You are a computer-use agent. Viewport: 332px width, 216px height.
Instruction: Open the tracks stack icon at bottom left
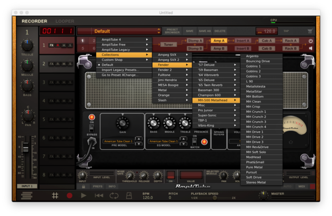tap(27, 196)
